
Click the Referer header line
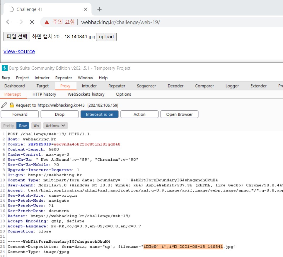pyautogui.click(x=69, y=216)
